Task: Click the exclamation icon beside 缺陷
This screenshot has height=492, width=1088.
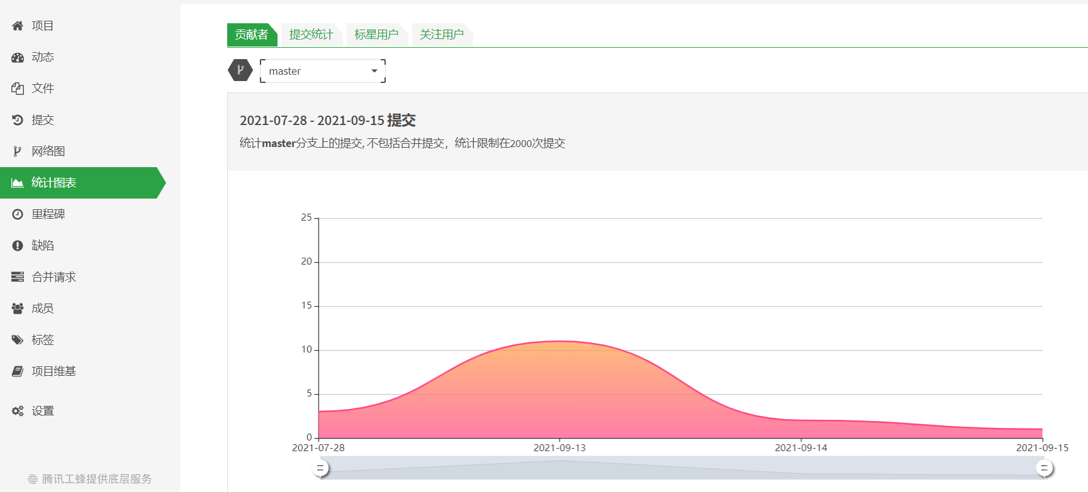Action: point(18,246)
